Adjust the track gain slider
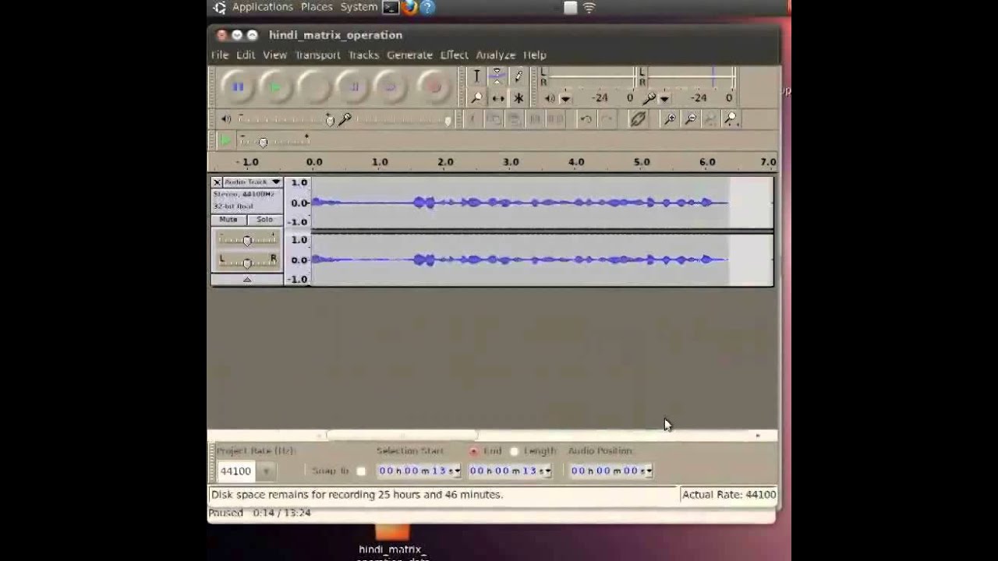This screenshot has width=998, height=561. (247, 239)
